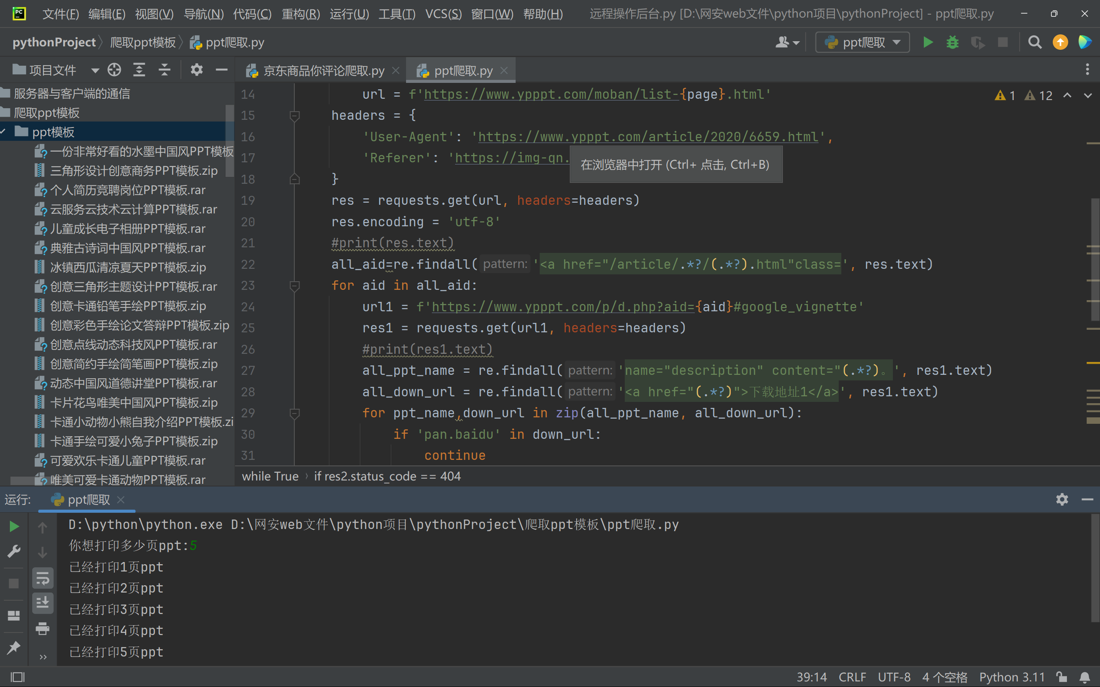Toggle scroll to end in console
The image size is (1100, 687).
(43, 603)
